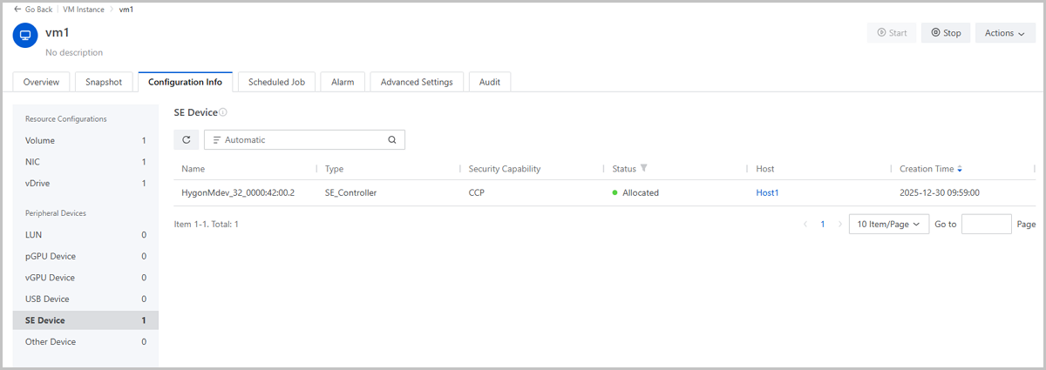This screenshot has width=1046, height=370.
Task: Select pGPU Device in sidebar
Action: point(51,256)
